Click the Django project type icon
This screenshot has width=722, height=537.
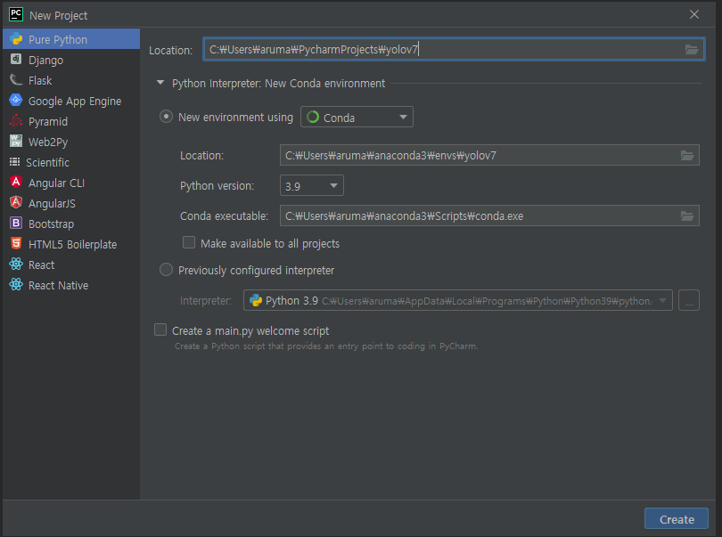click(16, 60)
